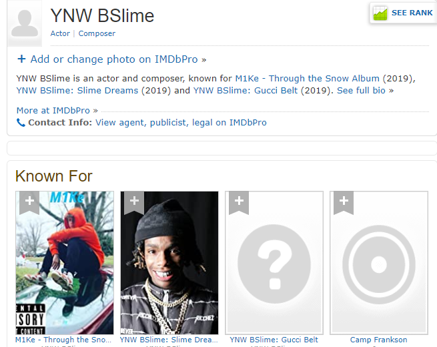This screenshot has width=437, height=347.
Task: Click the SEE RANK chart icon
Action: (380, 13)
